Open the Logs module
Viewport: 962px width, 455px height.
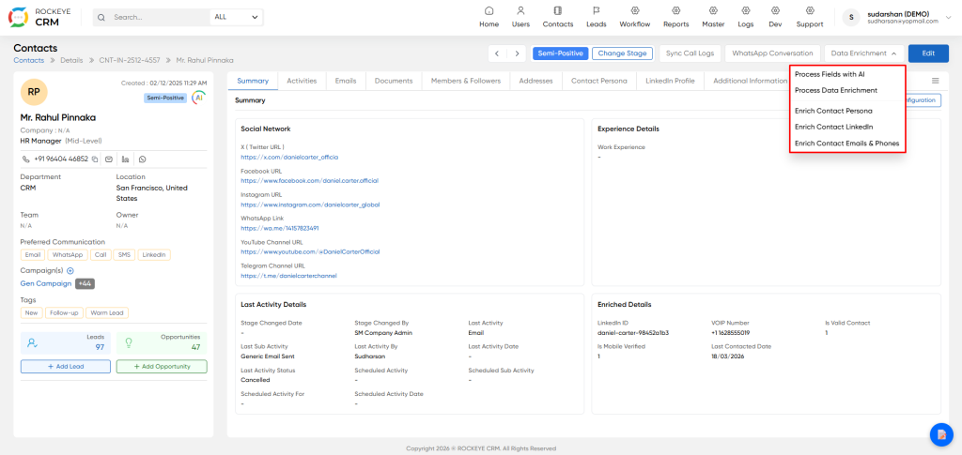pyautogui.click(x=745, y=17)
